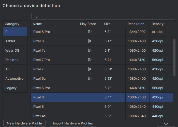The image size is (178, 127).
Task: Click the refresh icon button
Action: (x=166, y=123)
